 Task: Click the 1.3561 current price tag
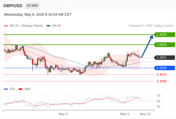tap(164, 57)
